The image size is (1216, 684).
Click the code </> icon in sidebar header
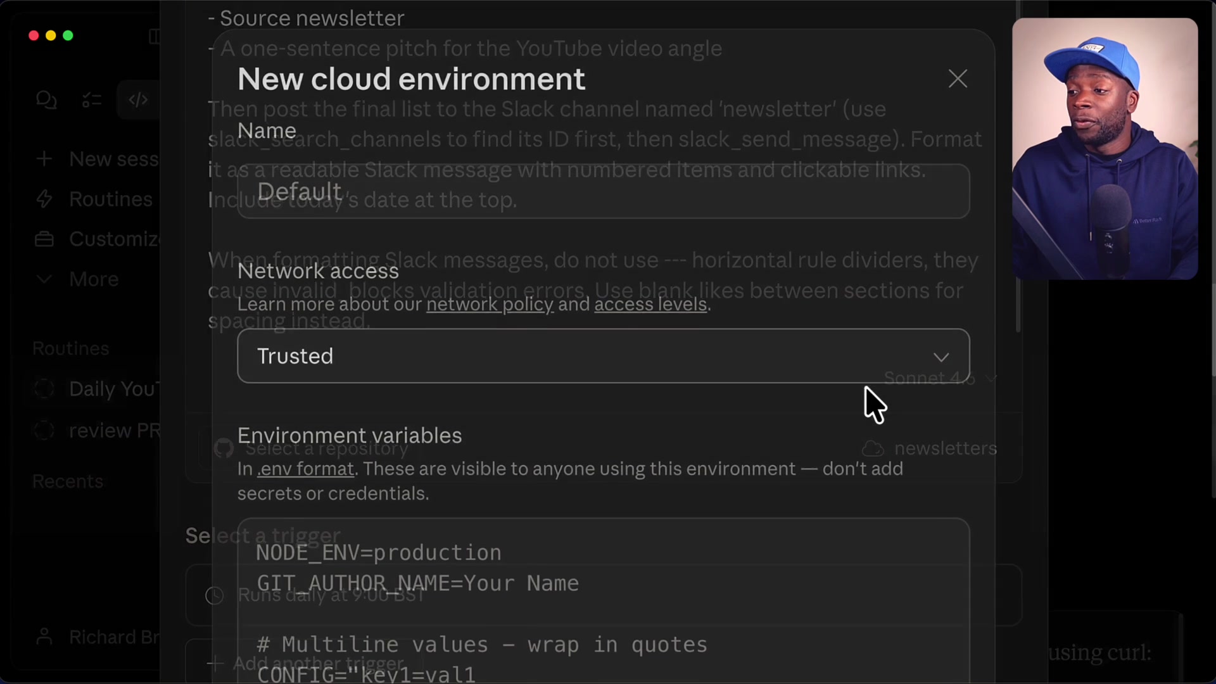pyautogui.click(x=137, y=99)
